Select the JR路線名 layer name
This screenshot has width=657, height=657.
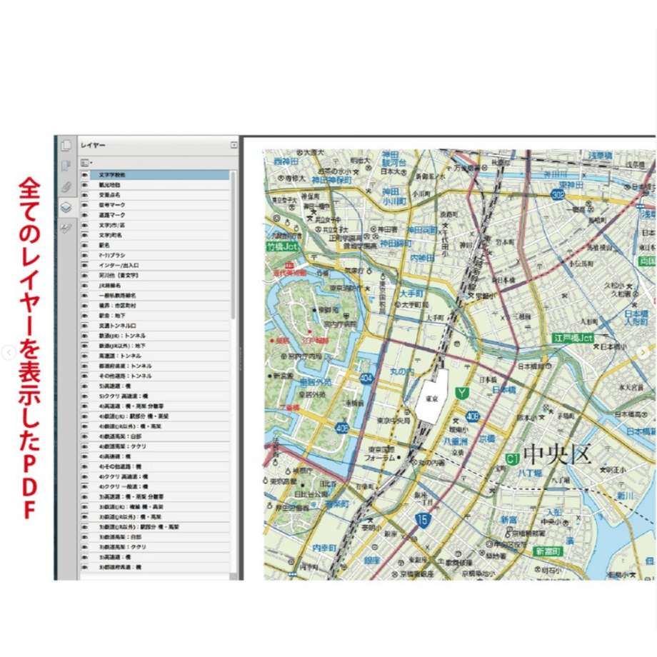coord(110,286)
